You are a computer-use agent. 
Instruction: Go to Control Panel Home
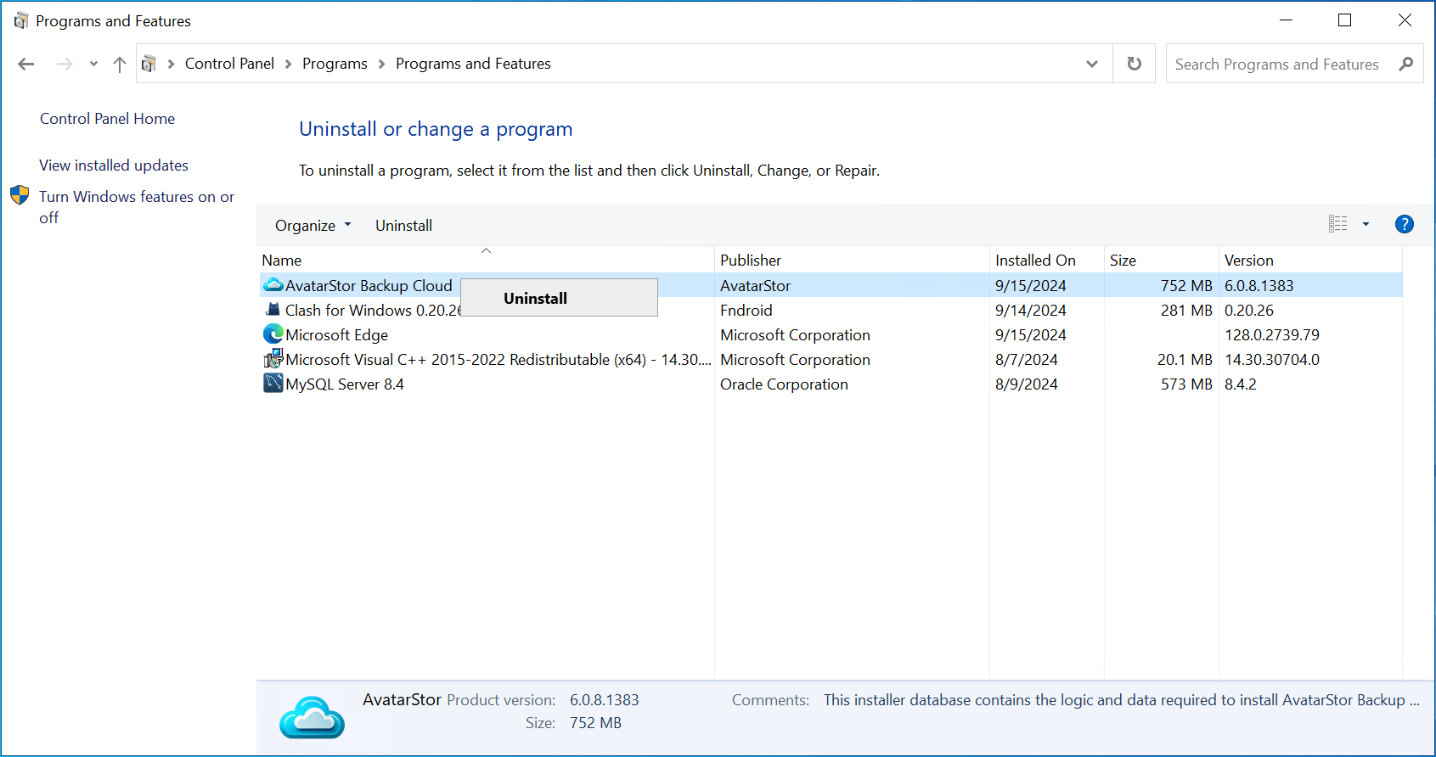[x=107, y=119]
